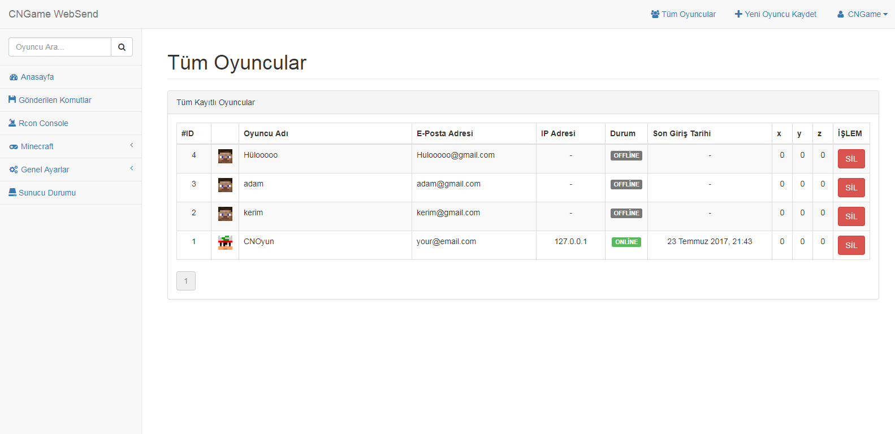Screen dimensions: 895x434
Task: Select Genel Ayarlar in the sidebar
Action: tap(71, 170)
